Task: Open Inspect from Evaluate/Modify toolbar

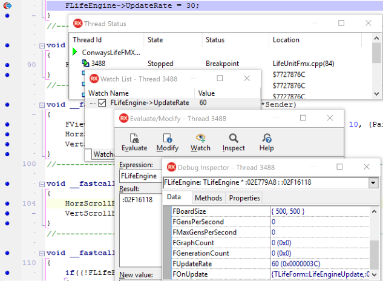Action: pyautogui.click(x=234, y=142)
